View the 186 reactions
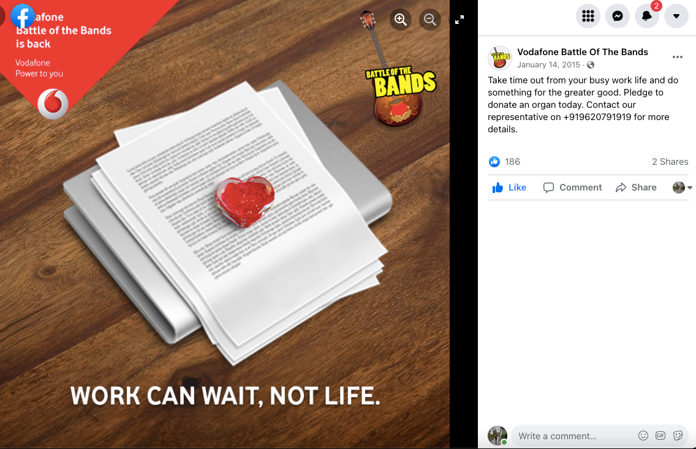696x449 pixels. coord(504,162)
